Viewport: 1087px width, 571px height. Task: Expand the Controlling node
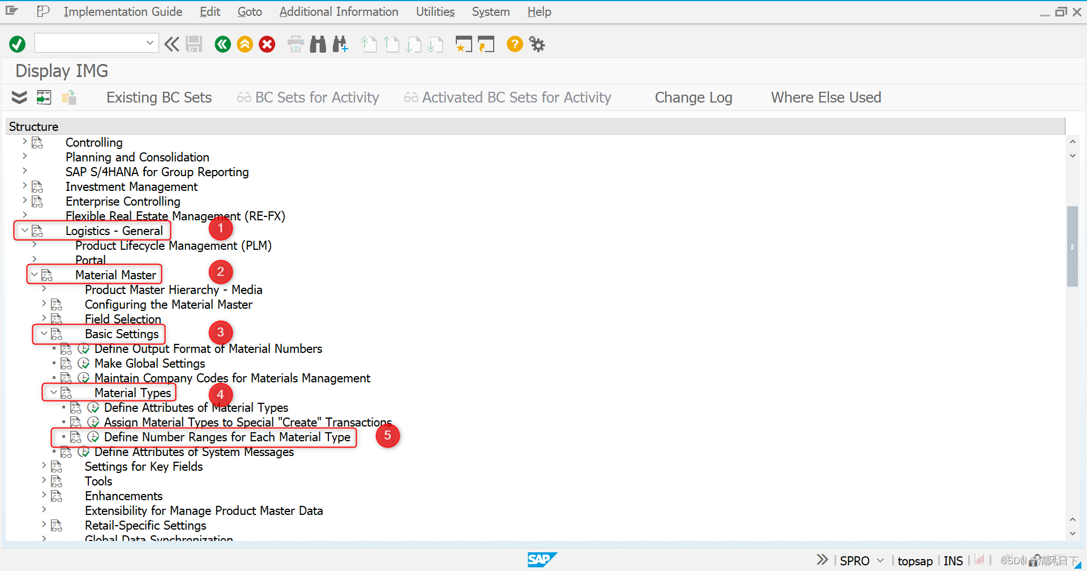pos(24,141)
